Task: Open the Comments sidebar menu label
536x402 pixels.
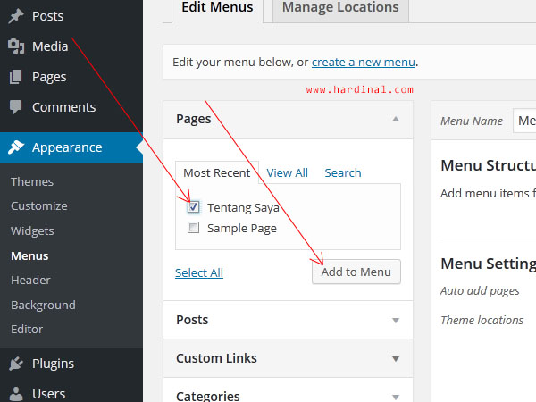Action: [64, 107]
